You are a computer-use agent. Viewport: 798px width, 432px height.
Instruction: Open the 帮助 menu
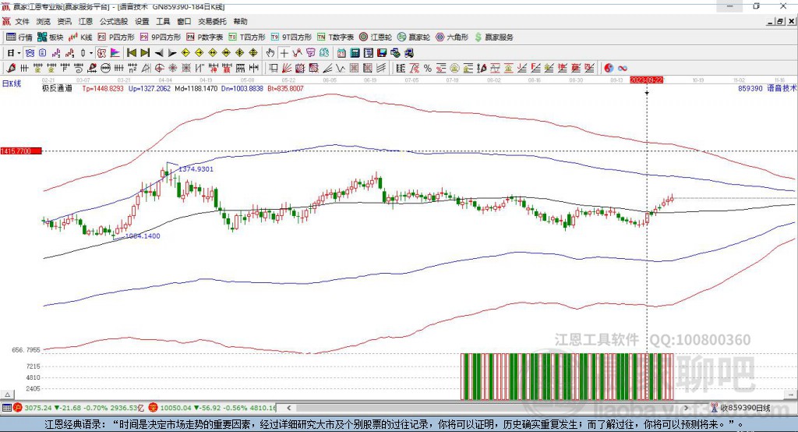coord(240,21)
